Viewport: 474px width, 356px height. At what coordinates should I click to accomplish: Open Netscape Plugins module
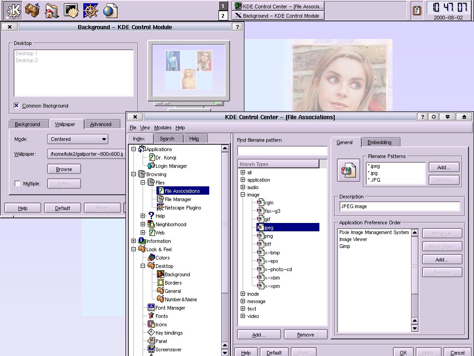click(182, 208)
